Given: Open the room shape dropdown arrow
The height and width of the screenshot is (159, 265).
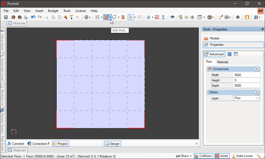Looking at the screenshot, I should point(102,17).
